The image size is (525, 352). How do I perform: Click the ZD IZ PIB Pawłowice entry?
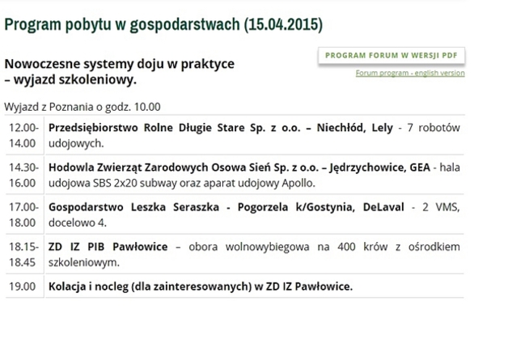[x=108, y=246]
